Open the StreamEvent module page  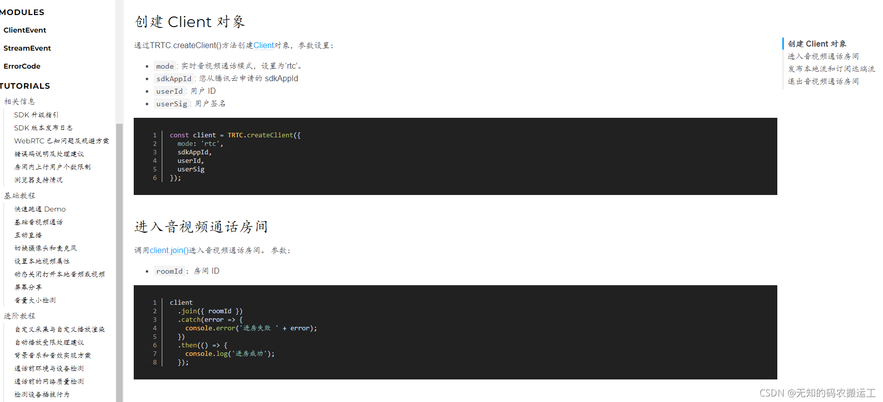coord(27,48)
